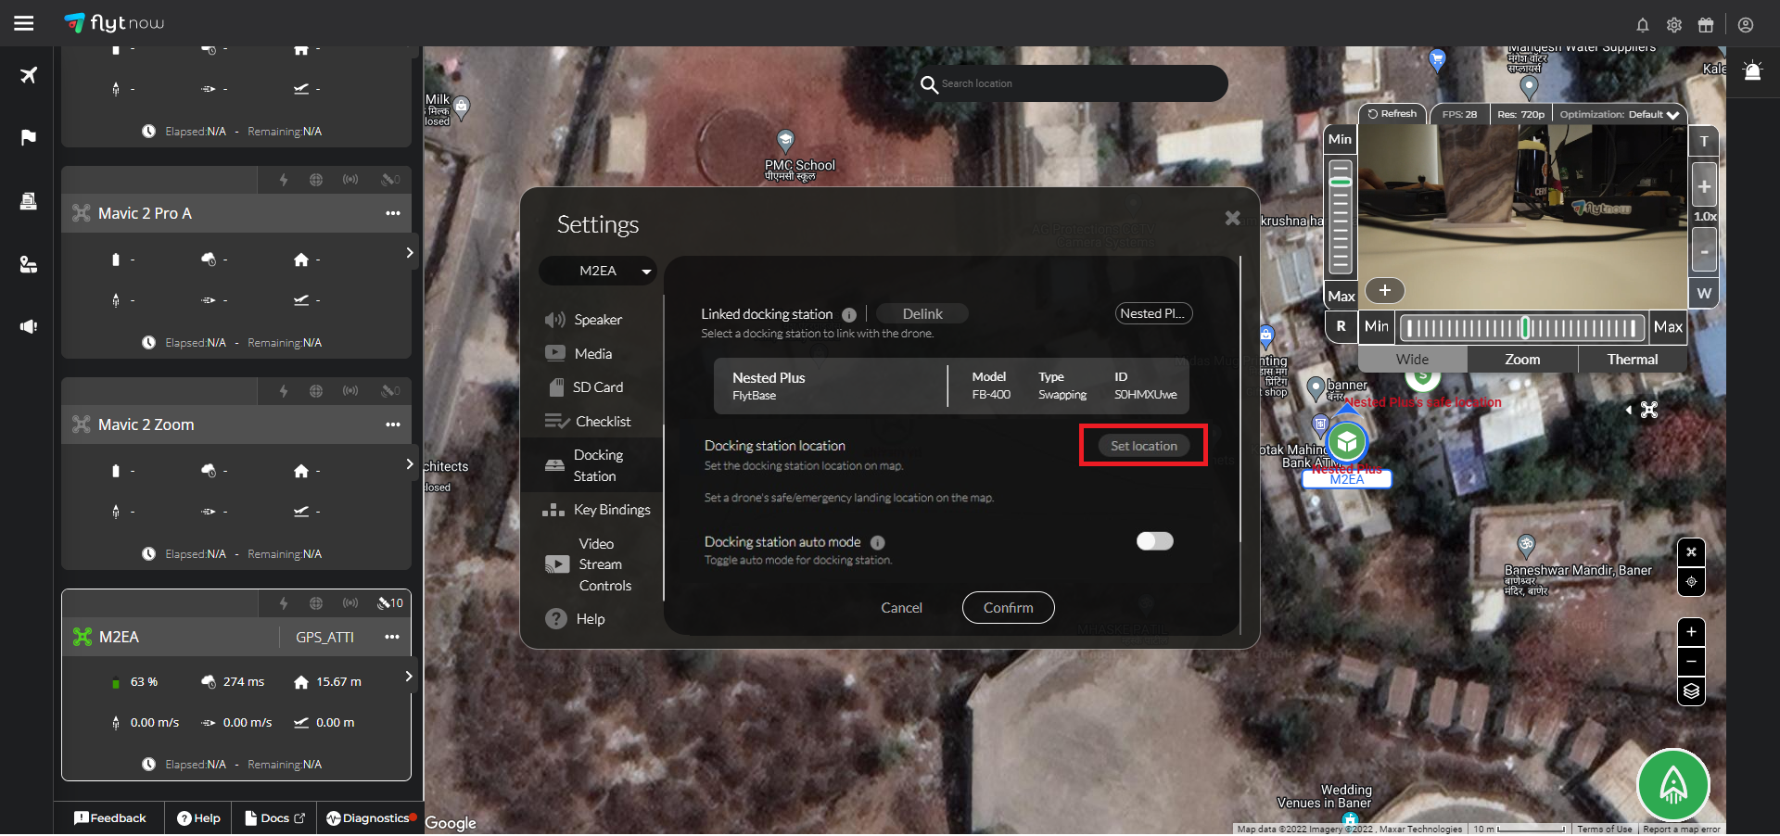Click the Search location field
This screenshot has width=1780, height=836.
[1075, 83]
